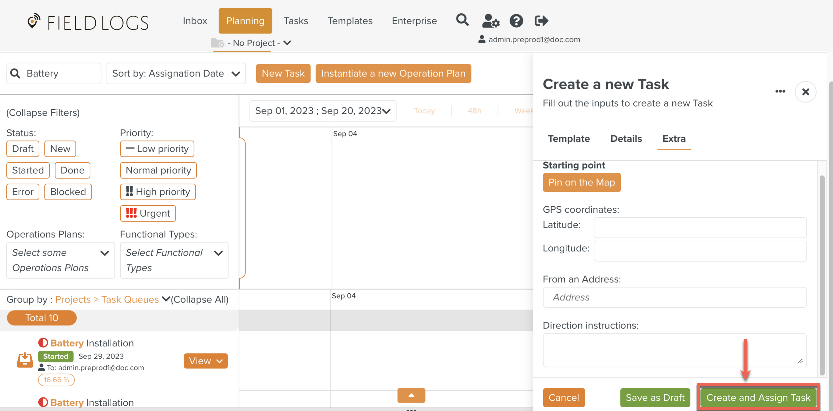
Task: Toggle the Error status filter
Action: click(23, 192)
